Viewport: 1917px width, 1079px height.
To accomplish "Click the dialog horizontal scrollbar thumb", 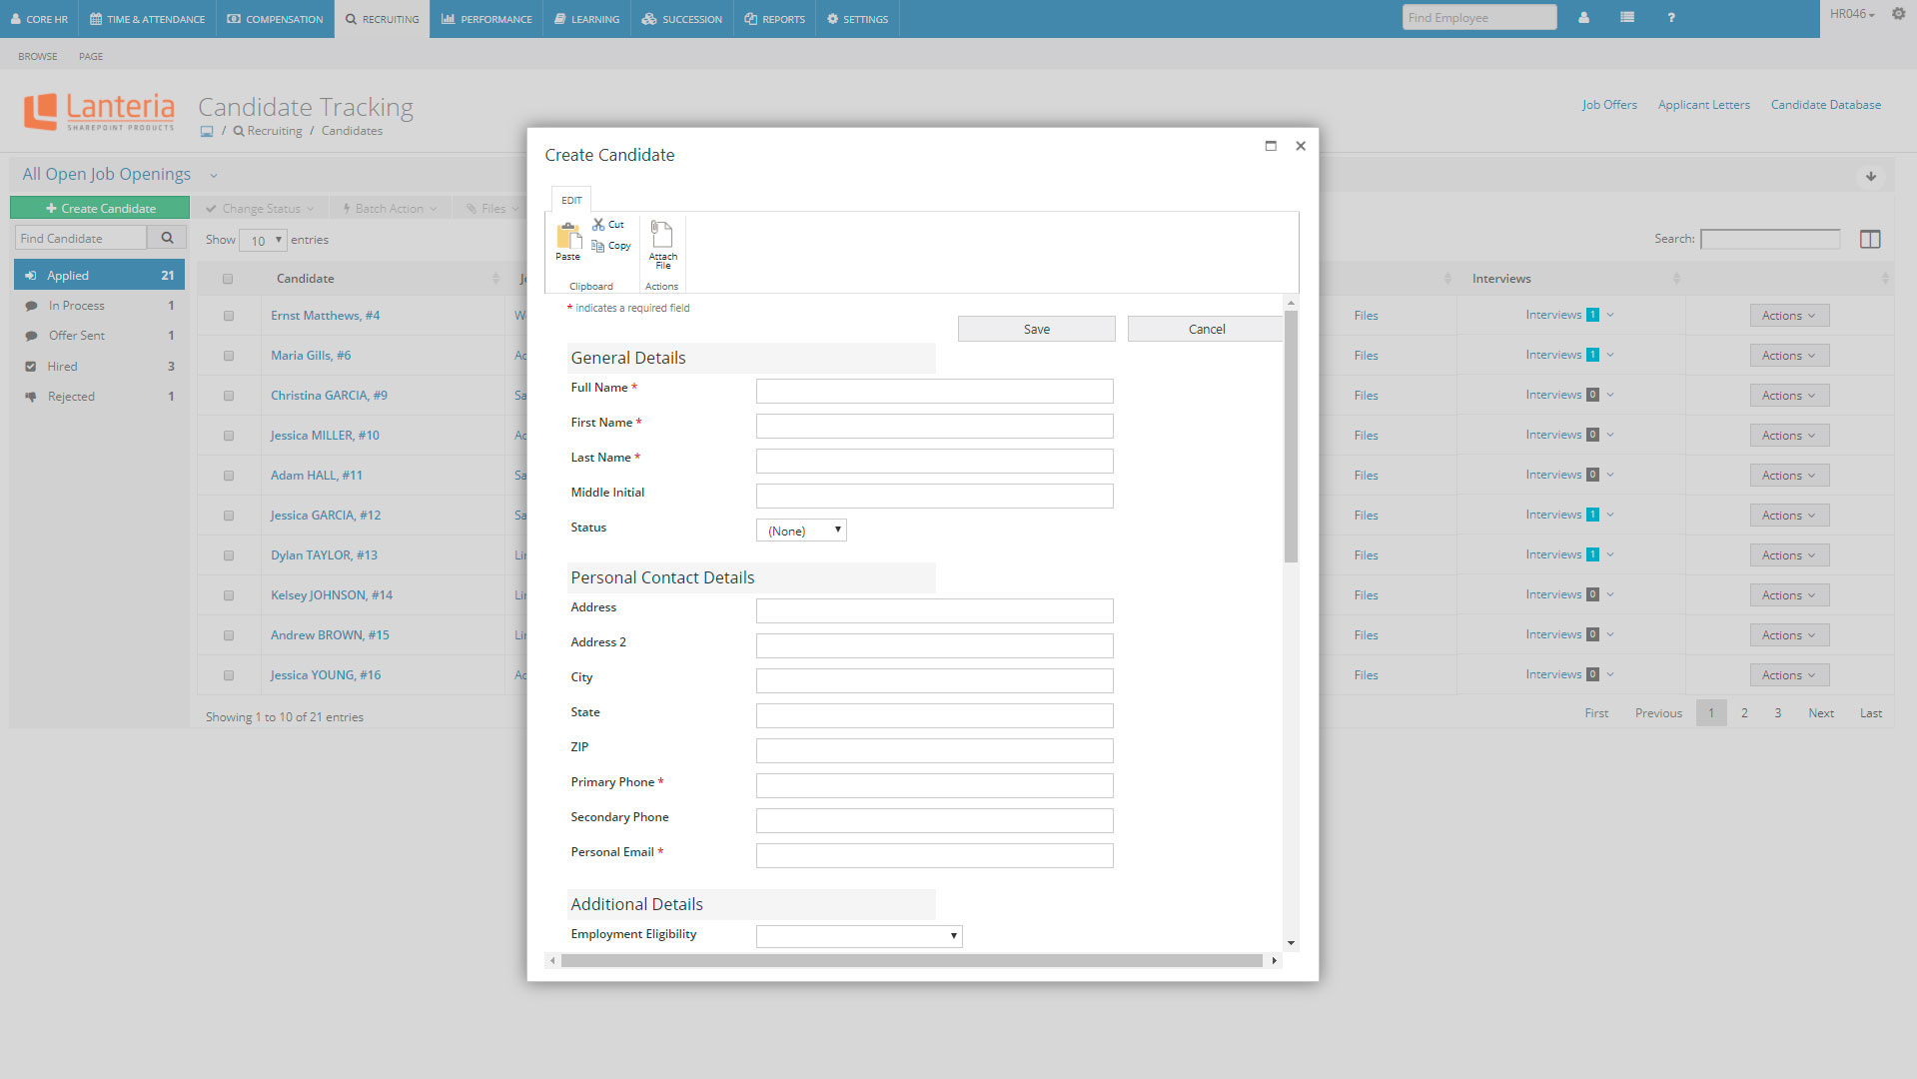I will point(912,961).
